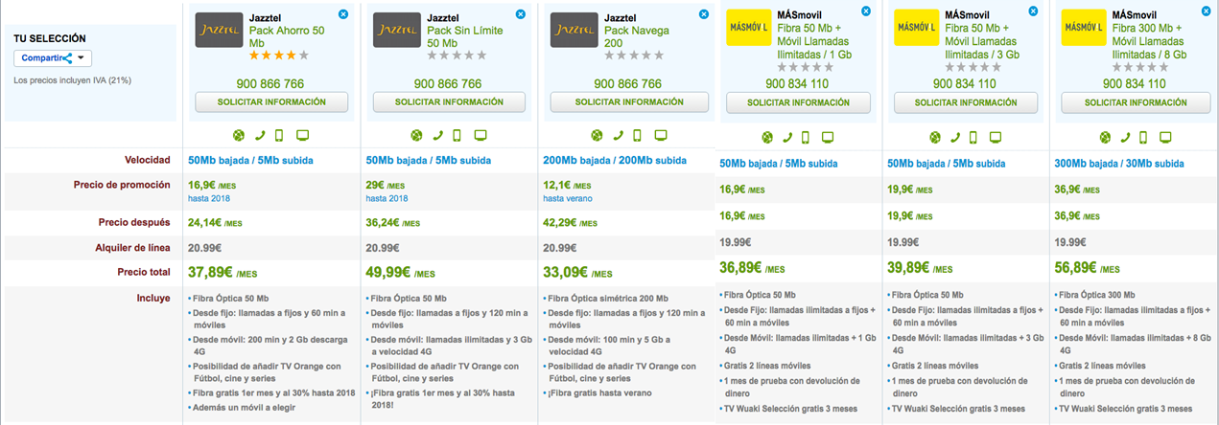Click the globe icon under MÁSmovil 3 Gb plan

tap(935, 138)
